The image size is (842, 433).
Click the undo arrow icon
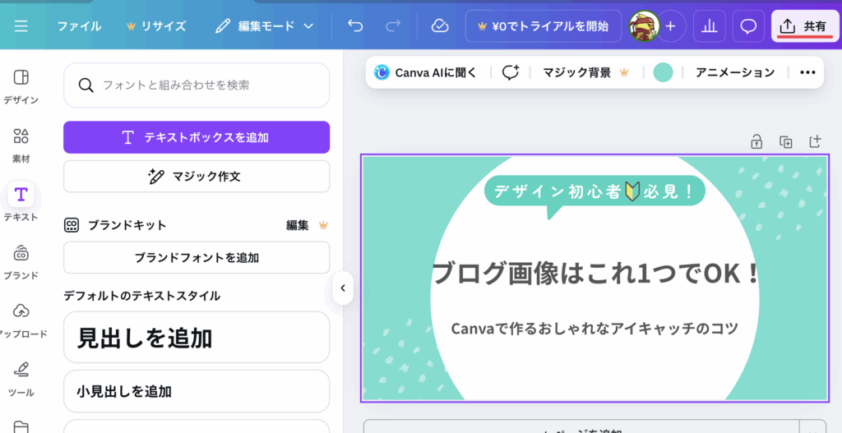click(355, 26)
